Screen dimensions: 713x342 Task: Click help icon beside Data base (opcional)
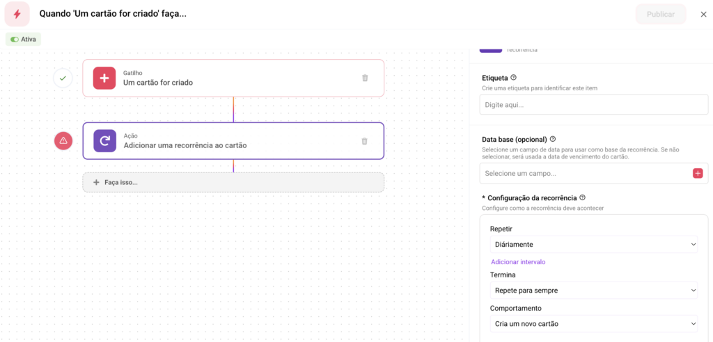pyautogui.click(x=552, y=139)
